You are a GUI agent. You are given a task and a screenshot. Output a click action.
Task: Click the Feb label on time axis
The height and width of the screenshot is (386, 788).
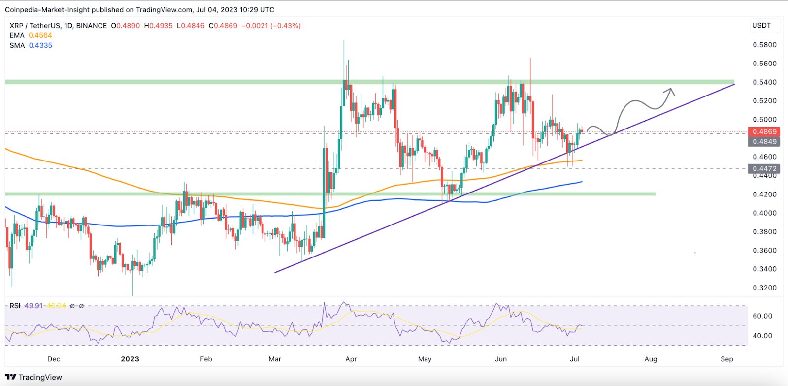(206, 359)
